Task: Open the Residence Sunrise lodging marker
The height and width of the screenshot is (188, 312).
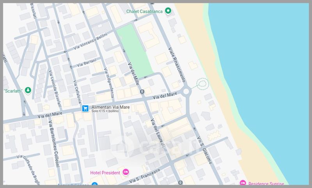Action: coord(242,183)
